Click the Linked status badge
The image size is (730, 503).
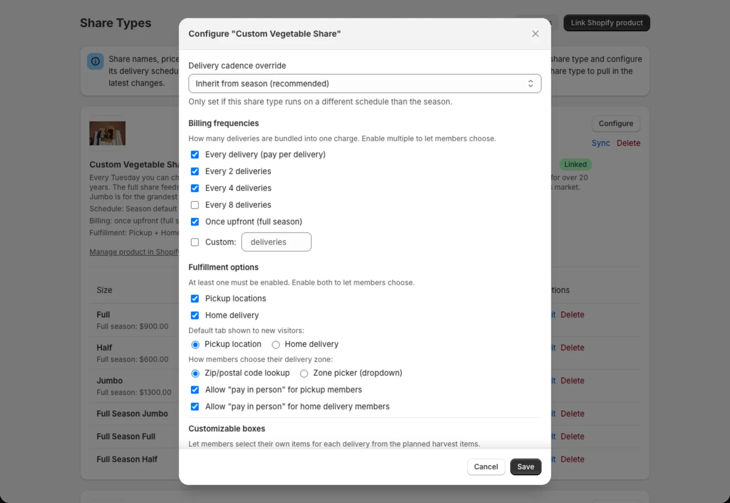(x=575, y=164)
